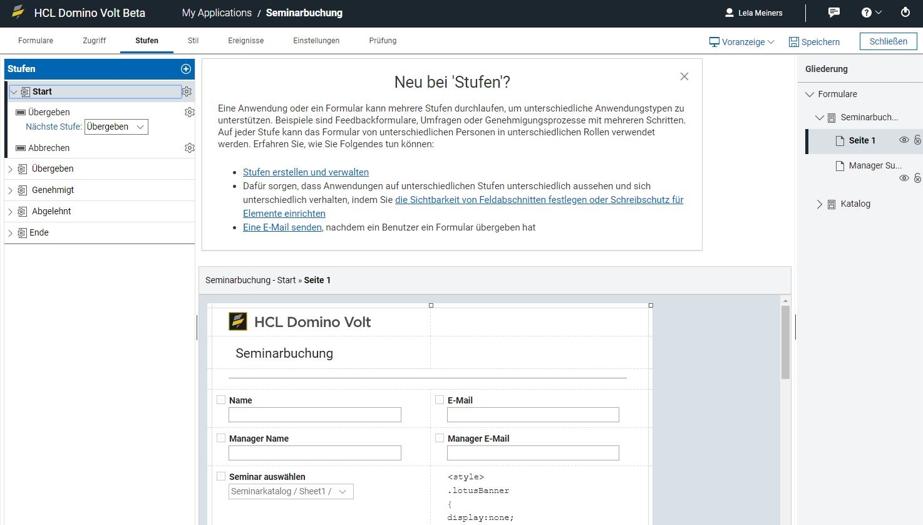Switch to the Zugriff tab
923x525 pixels.
(95, 41)
